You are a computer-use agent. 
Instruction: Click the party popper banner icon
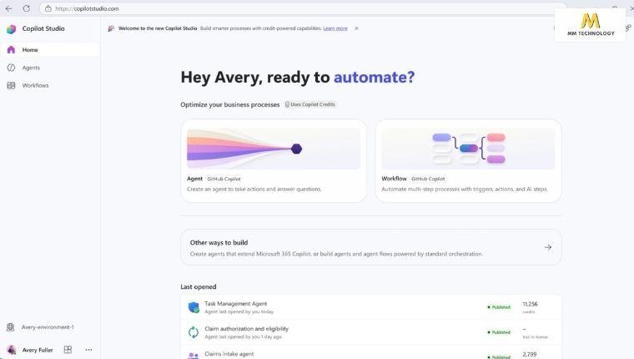pos(111,28)
